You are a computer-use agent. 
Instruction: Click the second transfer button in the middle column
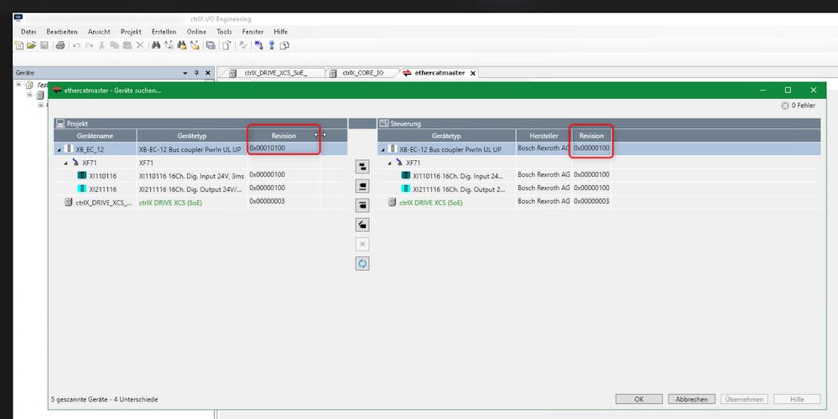coord(362,186)
